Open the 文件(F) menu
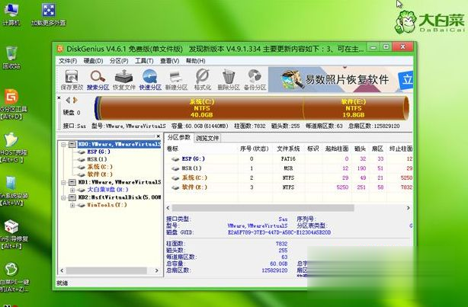The width and height of the screenshot is (468, 307). [x=68, y=61]
